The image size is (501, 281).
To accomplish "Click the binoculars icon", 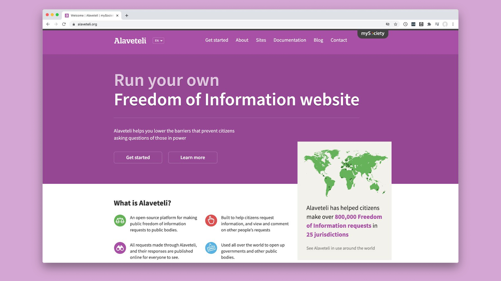I will 120,248.
